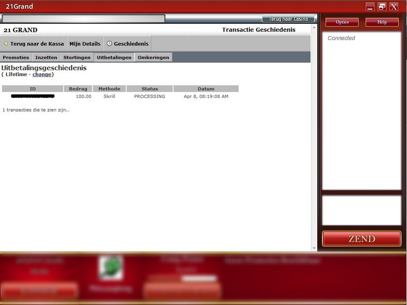Image resolution: width=407 pixels, height=305 pixels.
Task: Switch to the Promoties tab
Action: pyautogui.click(x=16, y=58)
